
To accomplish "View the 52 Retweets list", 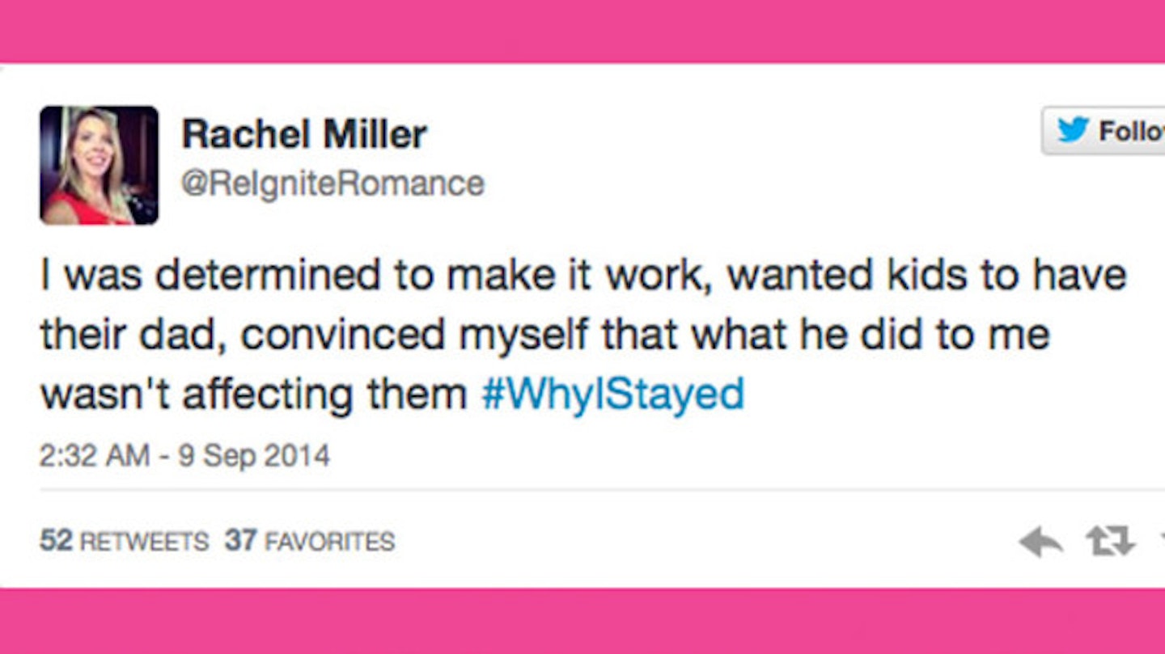I will 125,541.
